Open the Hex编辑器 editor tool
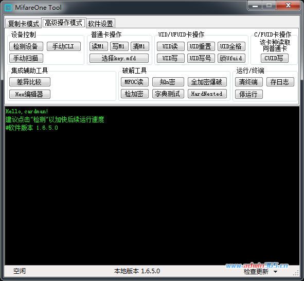This screenshot has width=304, height=281. pos(30,94)
